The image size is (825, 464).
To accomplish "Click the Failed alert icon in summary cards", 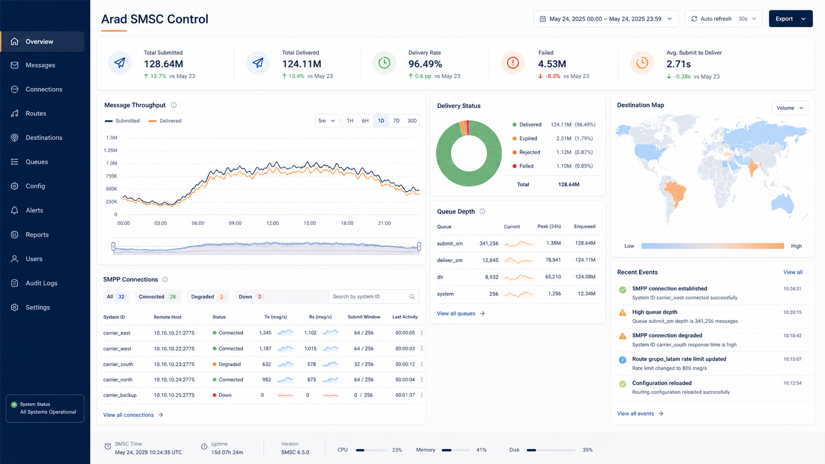I will point(513,63).
